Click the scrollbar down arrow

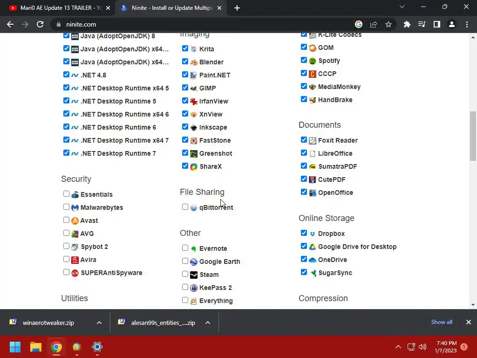pyautogui.click(x=473, y=305)
